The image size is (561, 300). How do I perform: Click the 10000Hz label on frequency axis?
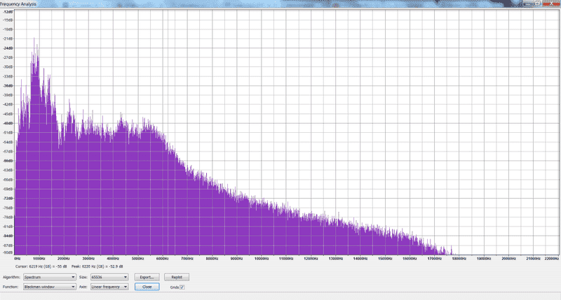[x=262, y=259]
